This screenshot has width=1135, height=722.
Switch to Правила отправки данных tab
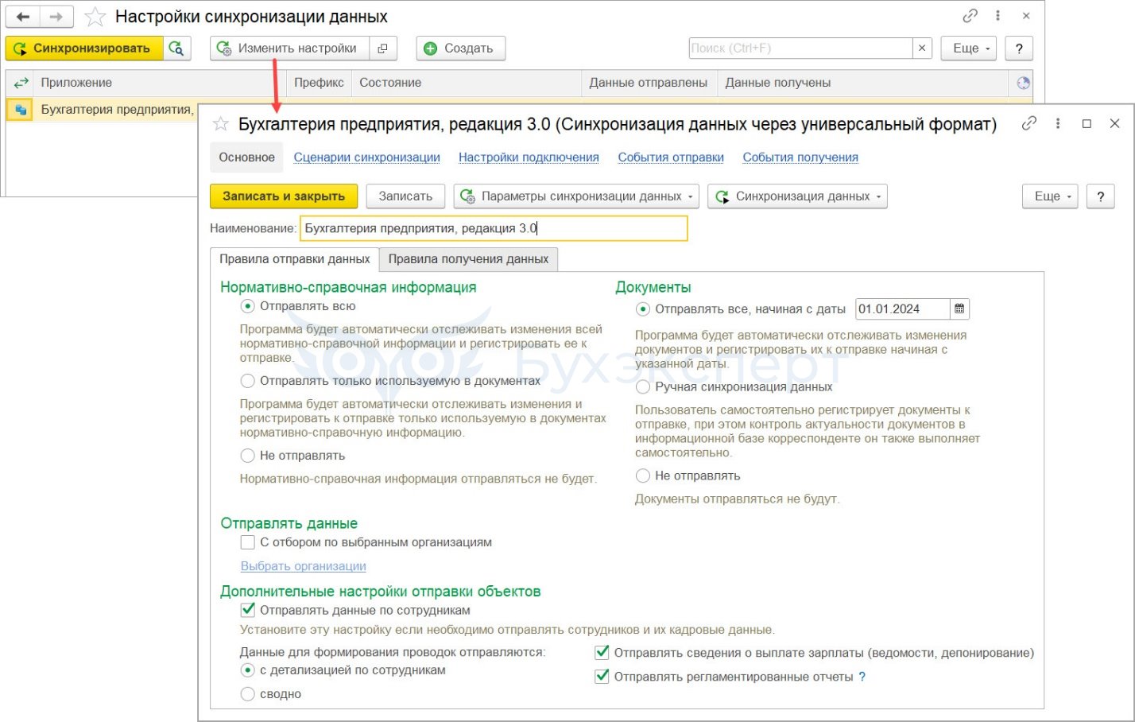click(x=295, y=259)
